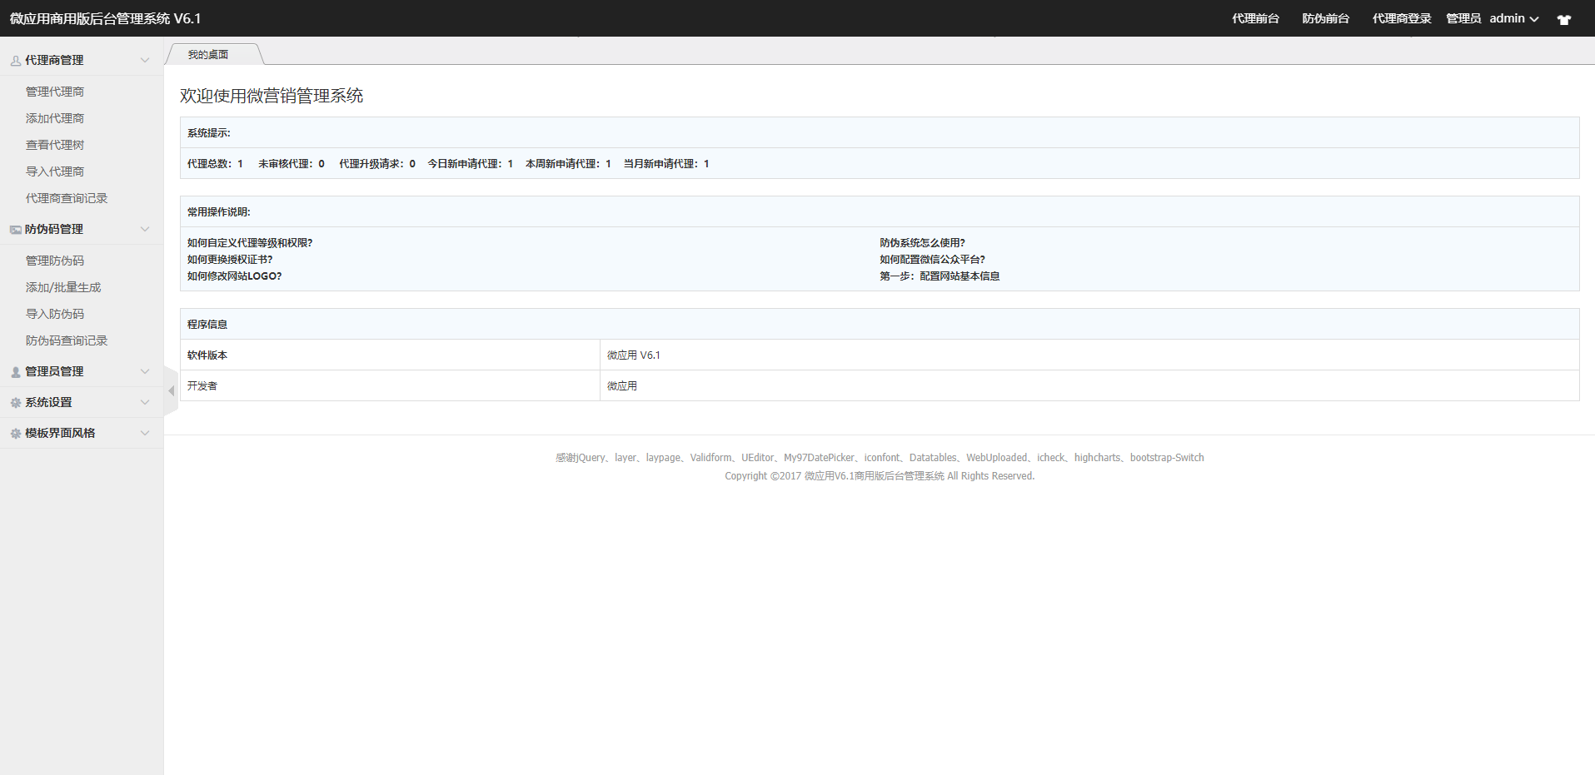This screenshot has height=775, width=1595.
Task: Expand the 管理员管理 section chevron
Action: [x=145, y=371]
